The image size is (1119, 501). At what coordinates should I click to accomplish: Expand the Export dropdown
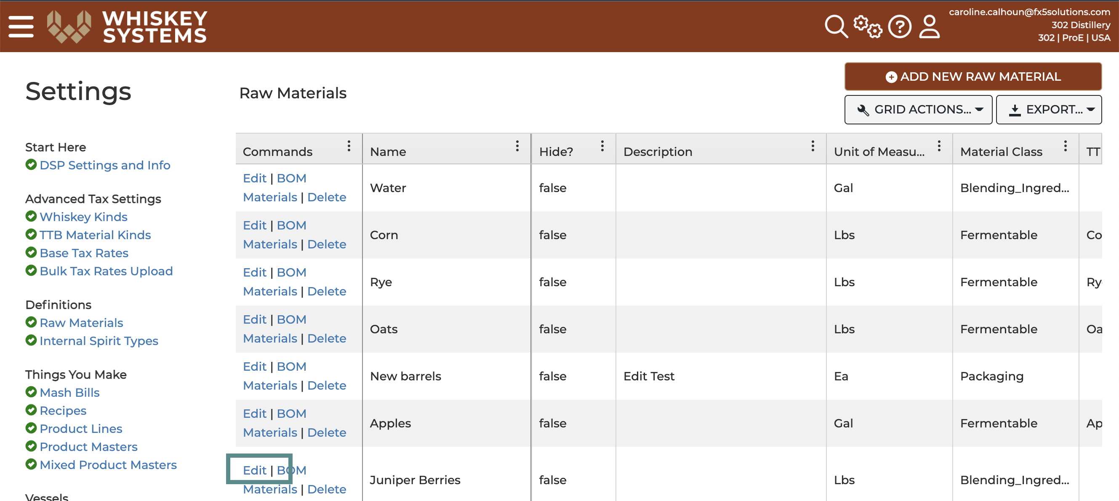[1049, 110]
